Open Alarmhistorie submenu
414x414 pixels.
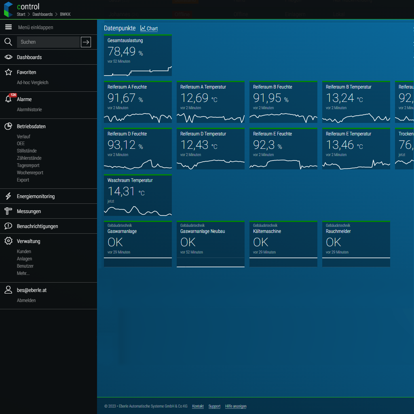pyautogui.click(x=29, y=110)
